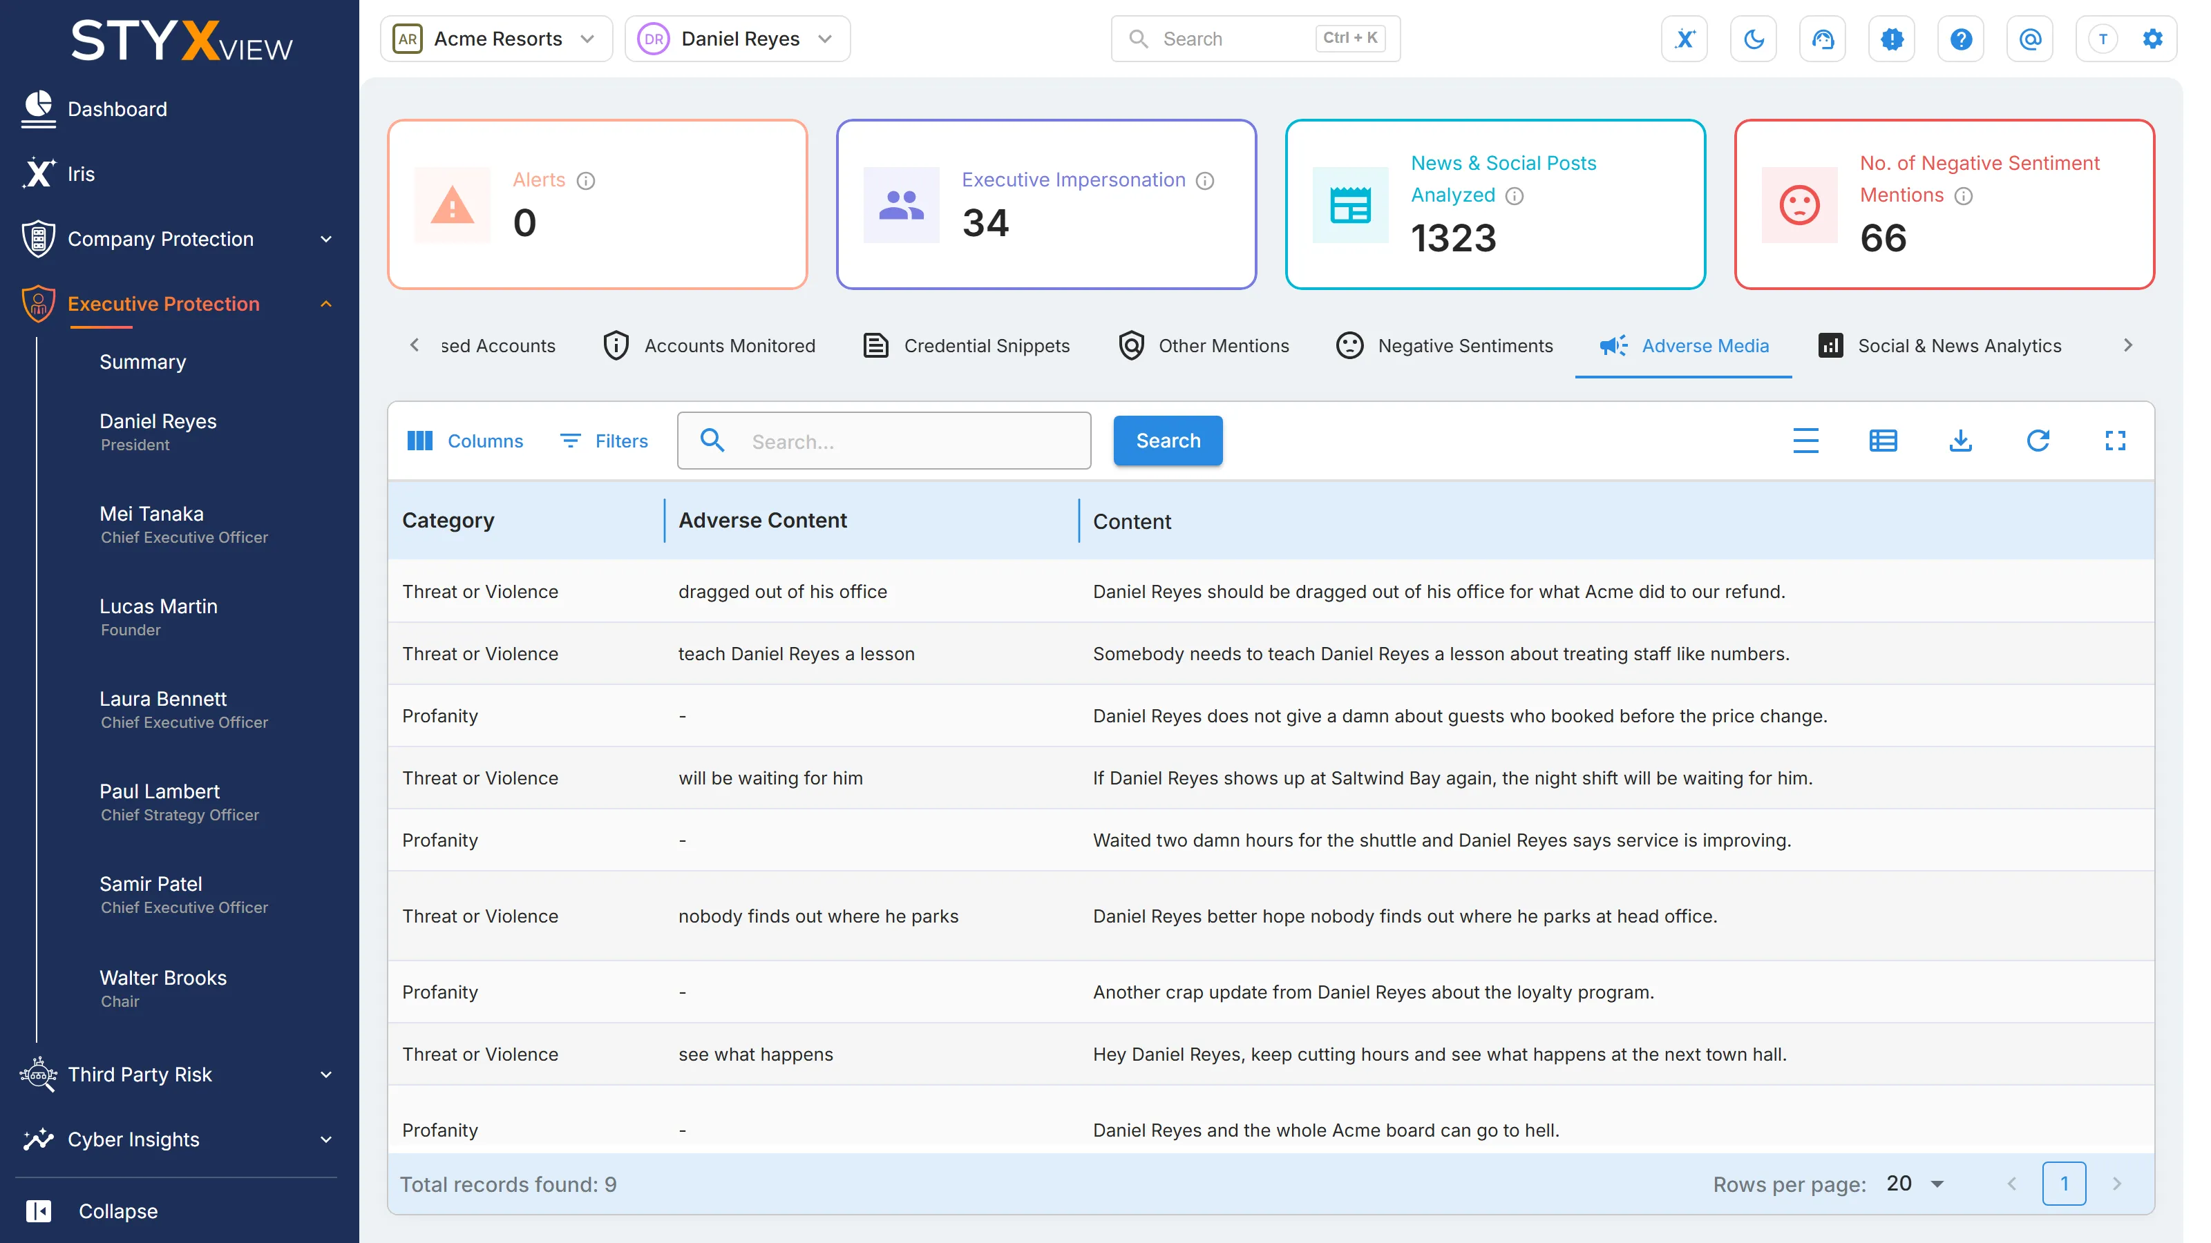Click the blue Search button
This screenshot has height=1243, width=2211.
(x=1167, y=441)
